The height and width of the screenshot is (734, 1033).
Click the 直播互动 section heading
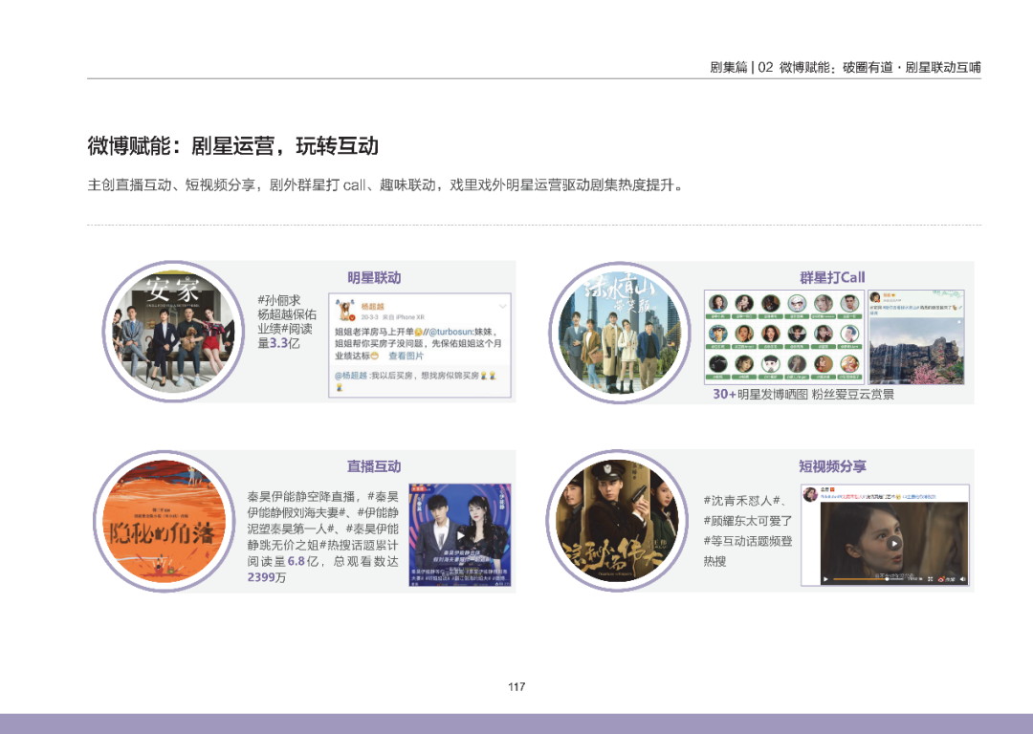point(374,466)
